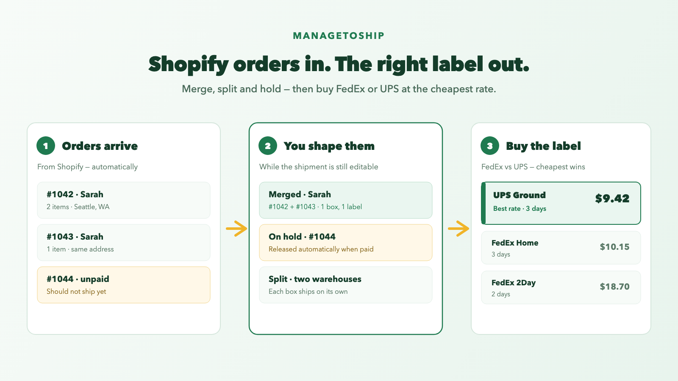
Task: Click the step 3 numbered circle badge
Action: [490, 146]
